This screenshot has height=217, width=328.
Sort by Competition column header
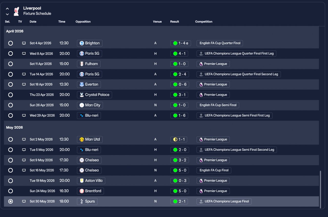[204, 22]
